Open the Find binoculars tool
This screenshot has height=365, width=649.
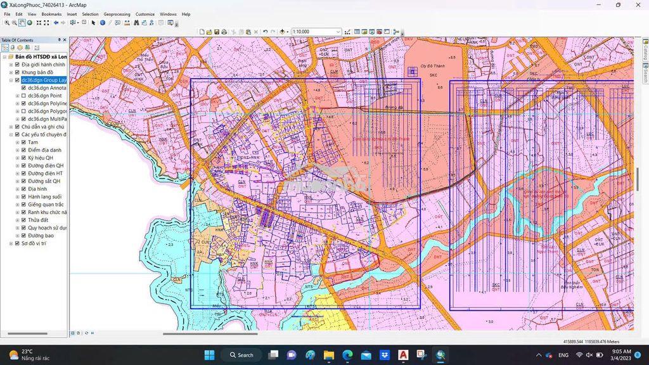pyautogui.click(x=136, y=23)
